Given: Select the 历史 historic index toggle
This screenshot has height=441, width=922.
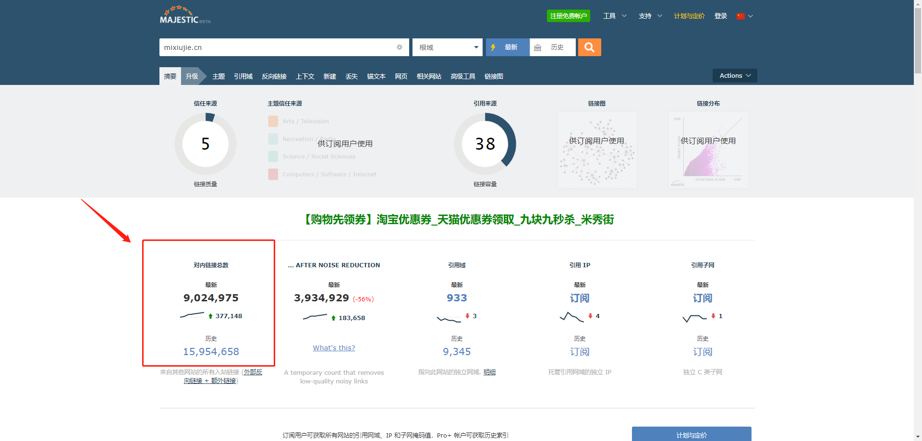Looking at the screenshot, I should [553, 48].
